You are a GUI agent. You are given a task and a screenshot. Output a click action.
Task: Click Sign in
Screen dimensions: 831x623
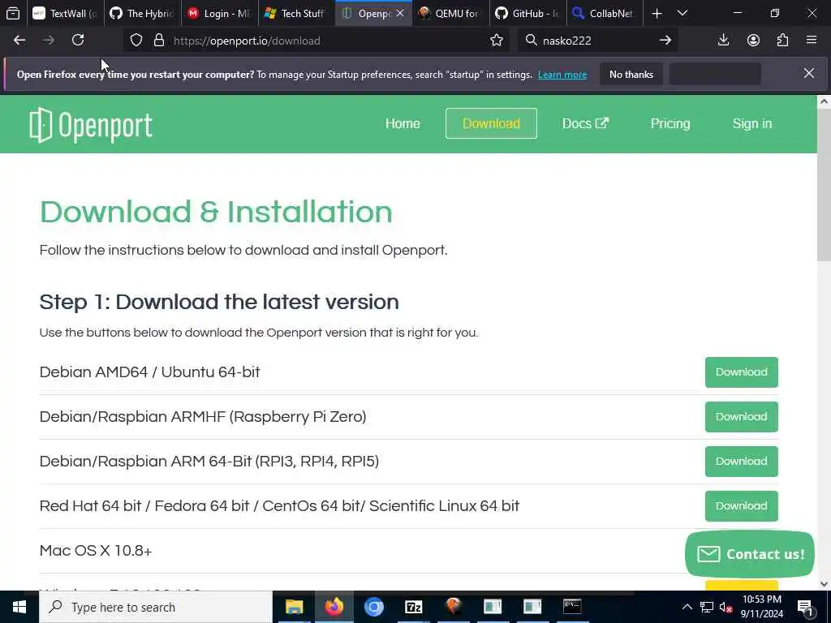pyautogui.click(x=751, y=123)
